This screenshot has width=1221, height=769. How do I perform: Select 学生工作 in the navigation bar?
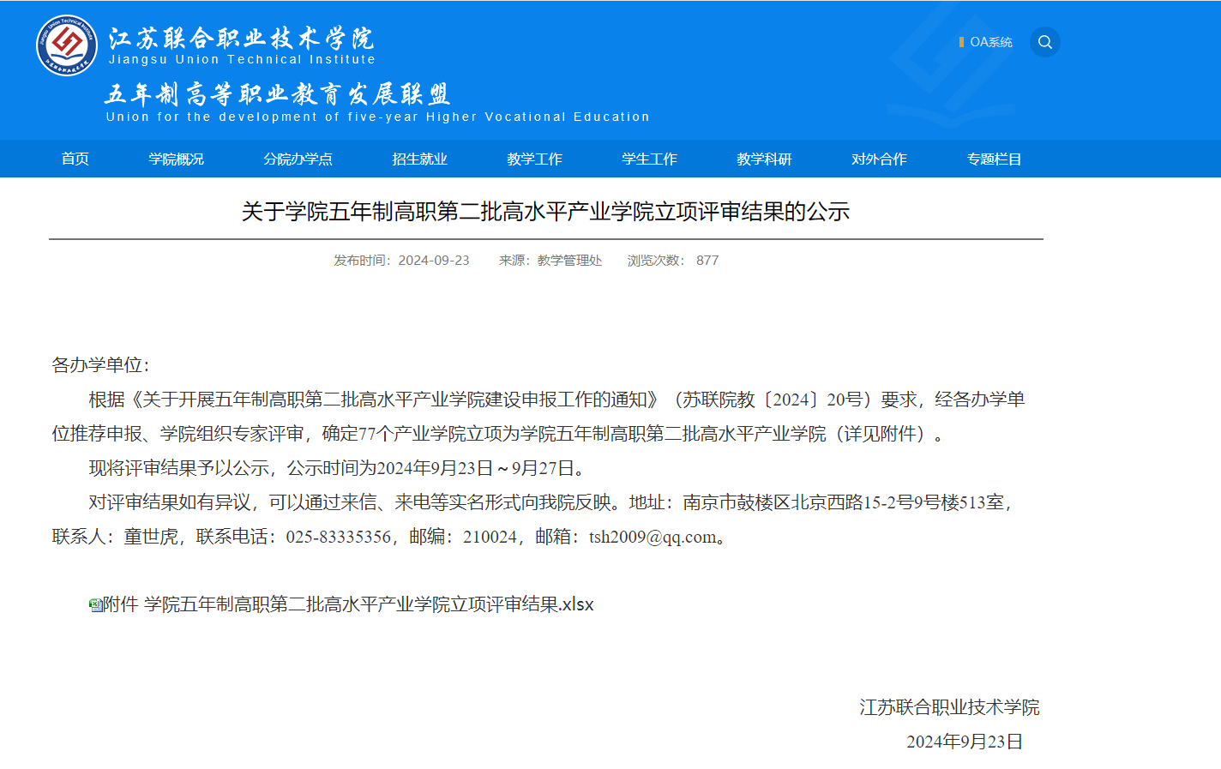coord(649,159)
